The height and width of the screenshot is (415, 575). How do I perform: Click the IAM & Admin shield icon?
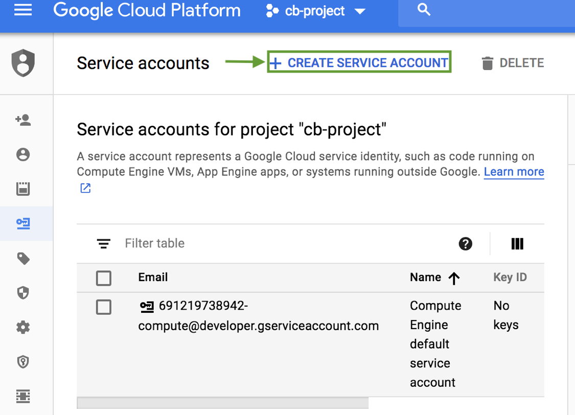(23, 63)
